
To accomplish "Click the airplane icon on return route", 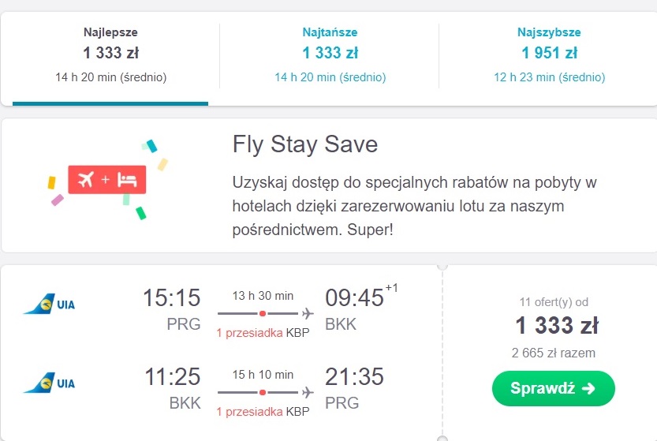I will [x=308, y=392].
